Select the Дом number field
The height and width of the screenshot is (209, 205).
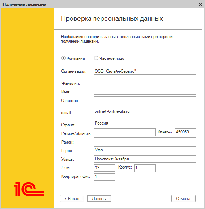(105, 168)
